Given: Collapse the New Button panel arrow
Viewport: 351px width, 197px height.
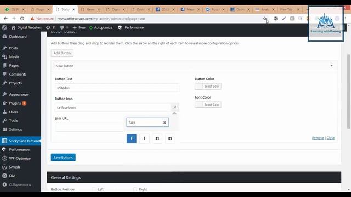Looking at the screenshot, I should pos(331,66).
